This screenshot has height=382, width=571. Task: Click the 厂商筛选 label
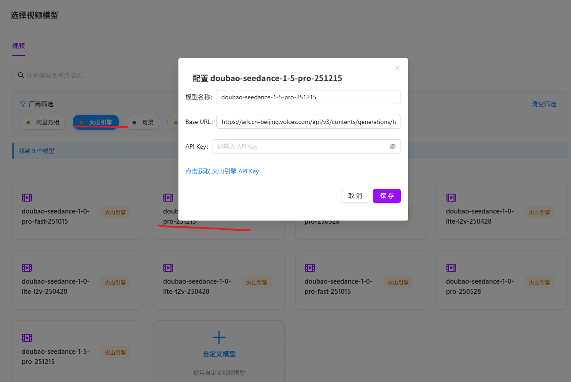tap(41, 104)
